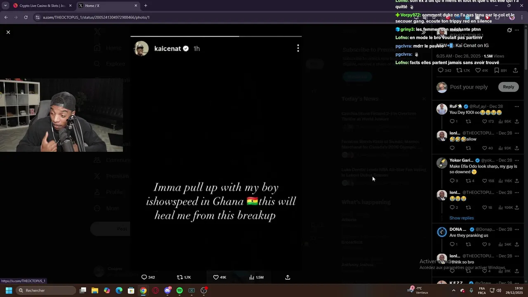
Task: Open Windows Start menu
Action: point(8,290)
